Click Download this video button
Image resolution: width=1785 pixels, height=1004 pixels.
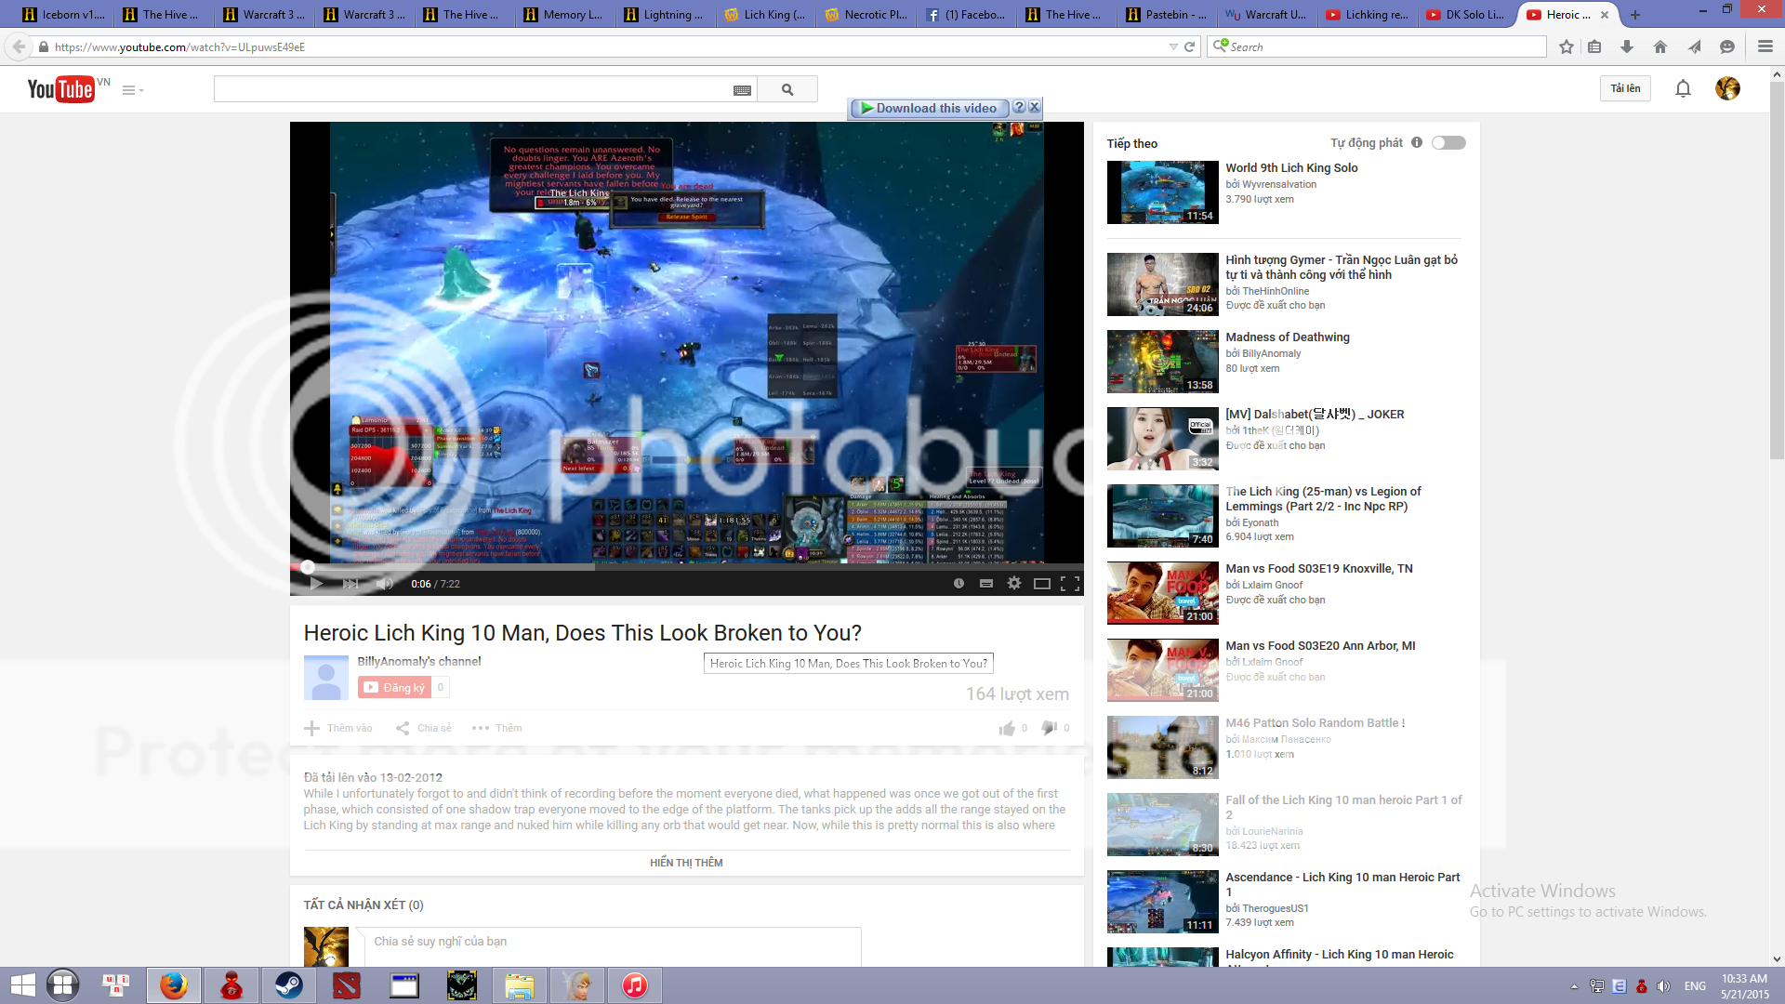(928, 108)
